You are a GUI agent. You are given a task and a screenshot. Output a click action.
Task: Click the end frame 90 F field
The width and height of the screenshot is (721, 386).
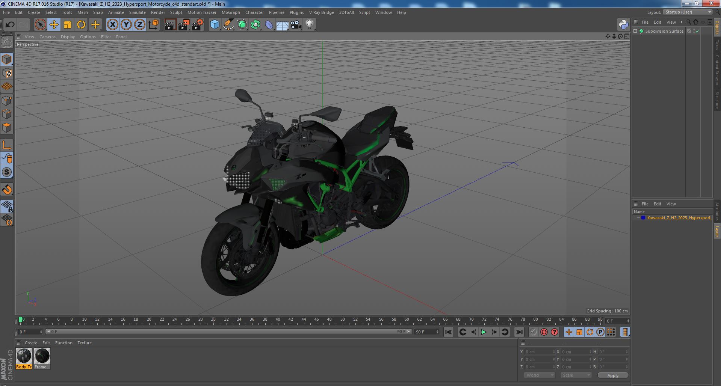[x=427, y=332]
